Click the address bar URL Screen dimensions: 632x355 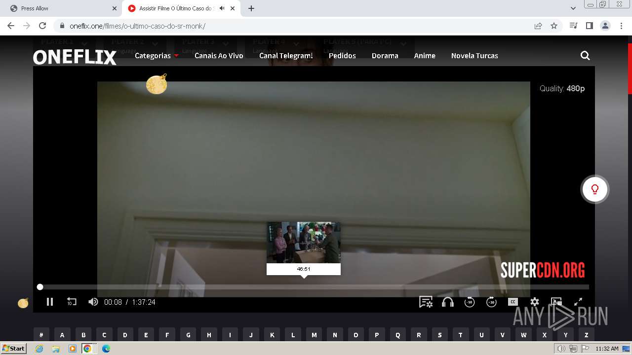(137, 26)
